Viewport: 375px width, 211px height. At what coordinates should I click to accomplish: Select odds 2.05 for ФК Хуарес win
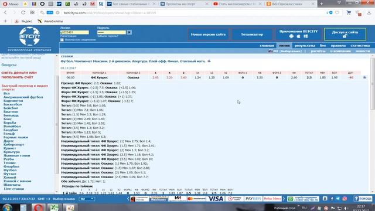click(x=155, y=77)
